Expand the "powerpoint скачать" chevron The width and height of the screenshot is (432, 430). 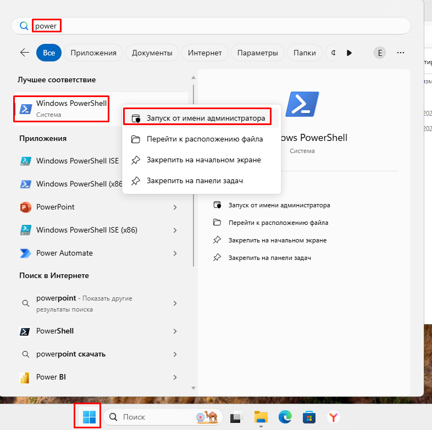(175, 354)
